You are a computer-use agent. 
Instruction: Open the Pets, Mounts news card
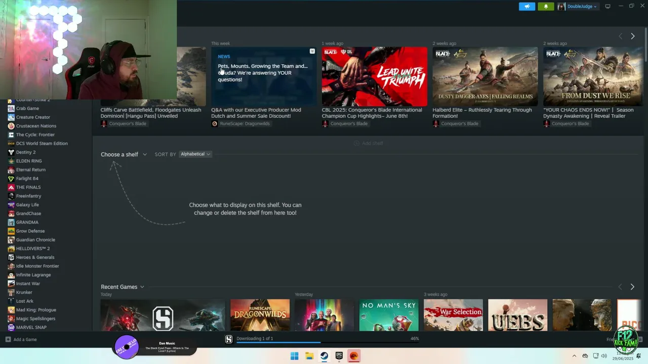[264, 76]
